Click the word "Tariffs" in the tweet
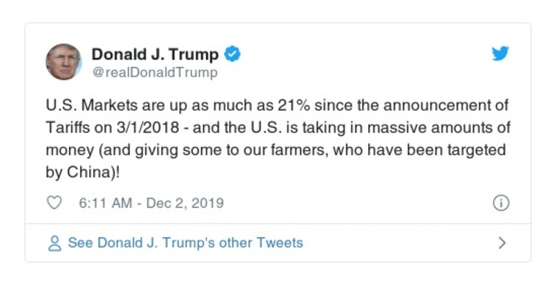Image resolution: width=556 pixels, height=288 pixels. 67,128
